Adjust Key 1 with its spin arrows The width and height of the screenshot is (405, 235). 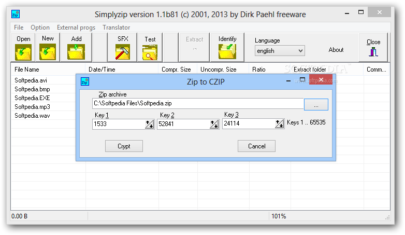point(150,124)
